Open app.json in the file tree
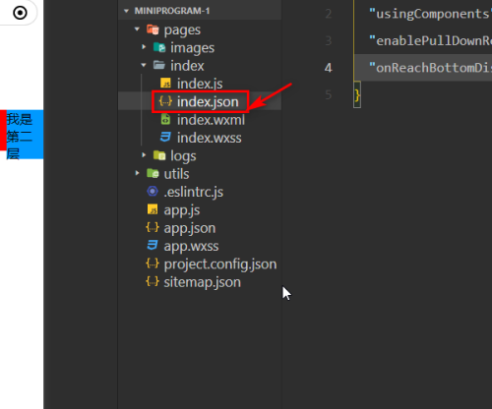Screen dimensions: 492x409 [x=190, y=228]
